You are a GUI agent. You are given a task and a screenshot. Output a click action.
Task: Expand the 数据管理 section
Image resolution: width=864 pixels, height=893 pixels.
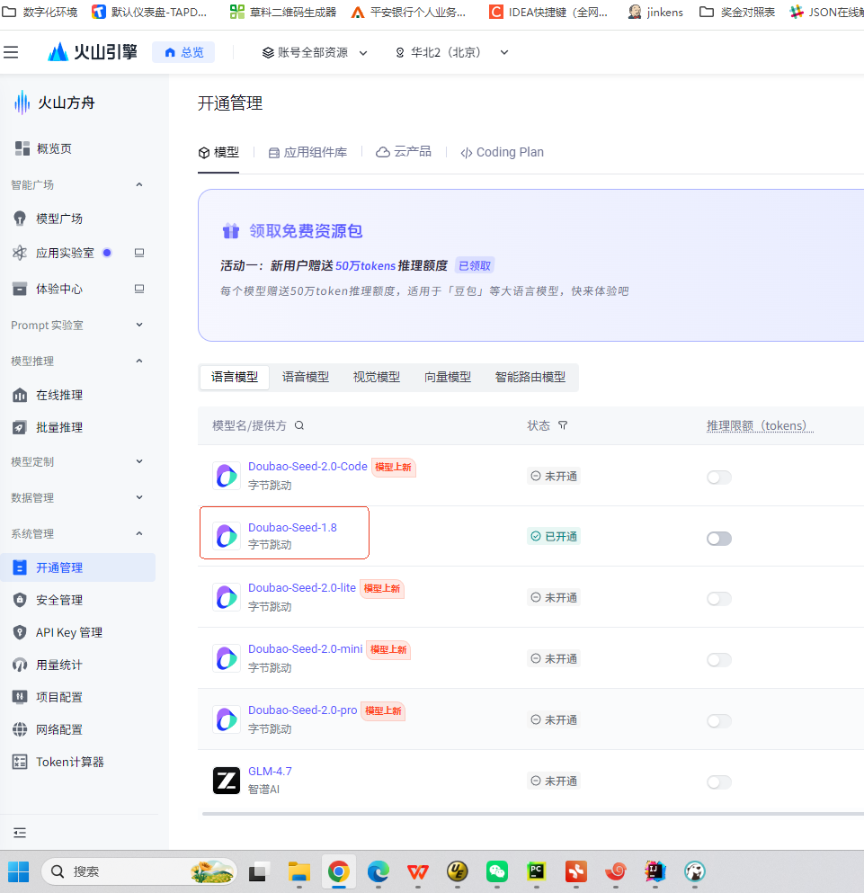(139, 497)
